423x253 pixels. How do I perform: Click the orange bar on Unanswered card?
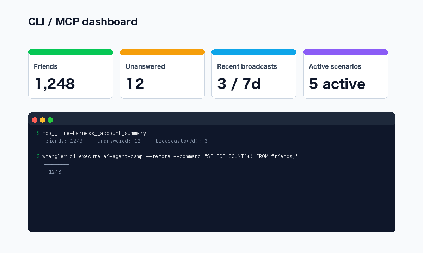pos(162,52)
